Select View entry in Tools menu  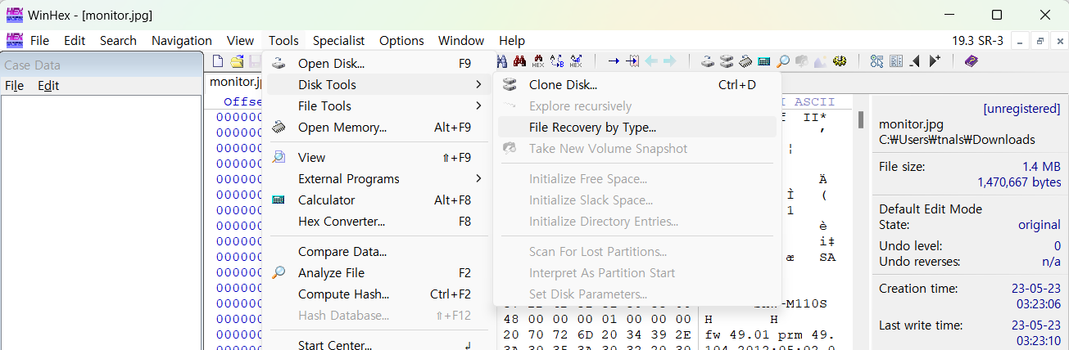coord(378,158)
